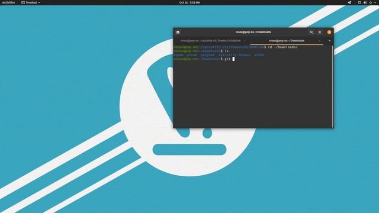Click the 'cd ~/Downloads/' command text
This screenshot has width=379, height=213.
click(x=283, y=47)
